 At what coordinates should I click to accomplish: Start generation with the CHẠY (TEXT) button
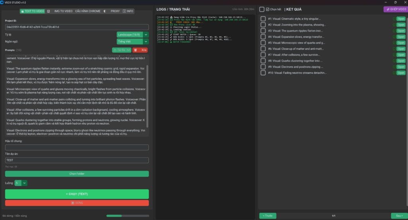pyautogui.click(x=77, y=194)
